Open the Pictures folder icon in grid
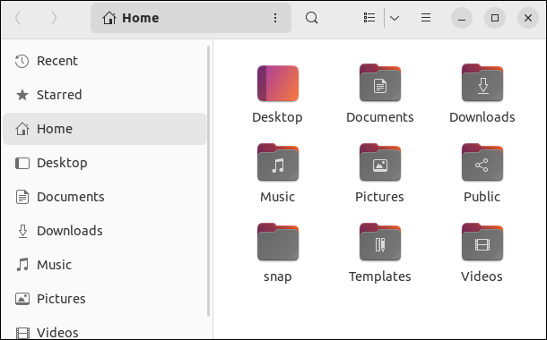 380,162
